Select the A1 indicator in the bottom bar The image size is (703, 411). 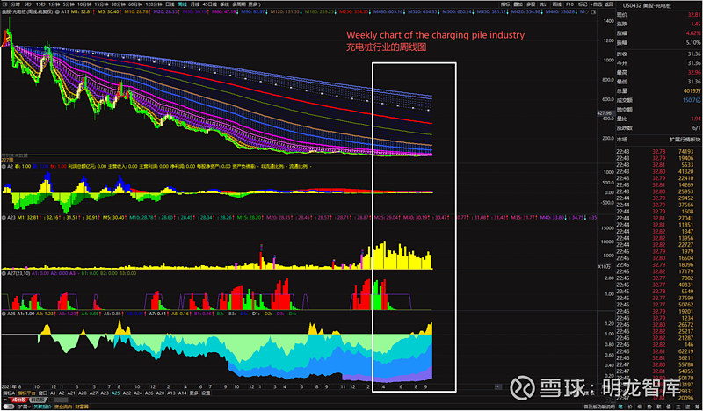coord(53,393)
